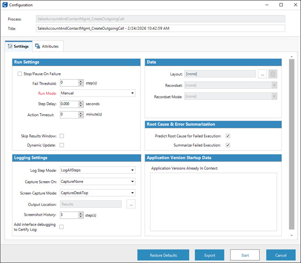Viewport: 301px width, 263px height.
Task: Enable Stop/Pause On Failure checkbox
Action: click(x=20, y=74)
